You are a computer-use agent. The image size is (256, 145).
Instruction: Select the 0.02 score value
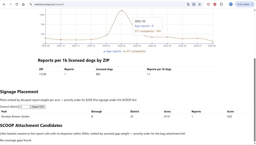click(229, 117)
